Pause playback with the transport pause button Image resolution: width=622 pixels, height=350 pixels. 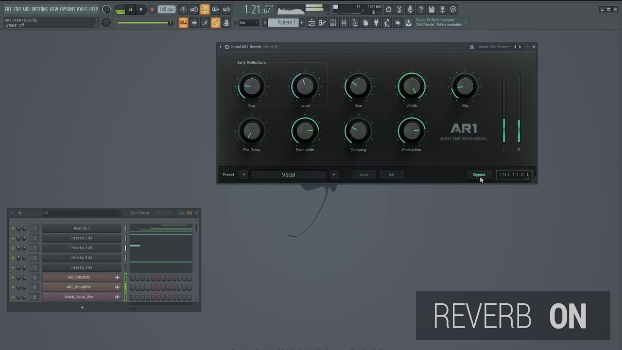click(x=130, y=9)
